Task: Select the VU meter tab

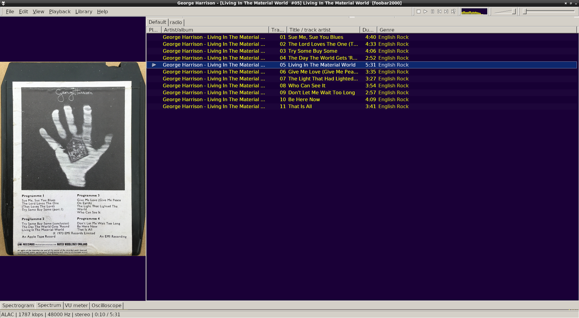Action: tap(76, 305)
